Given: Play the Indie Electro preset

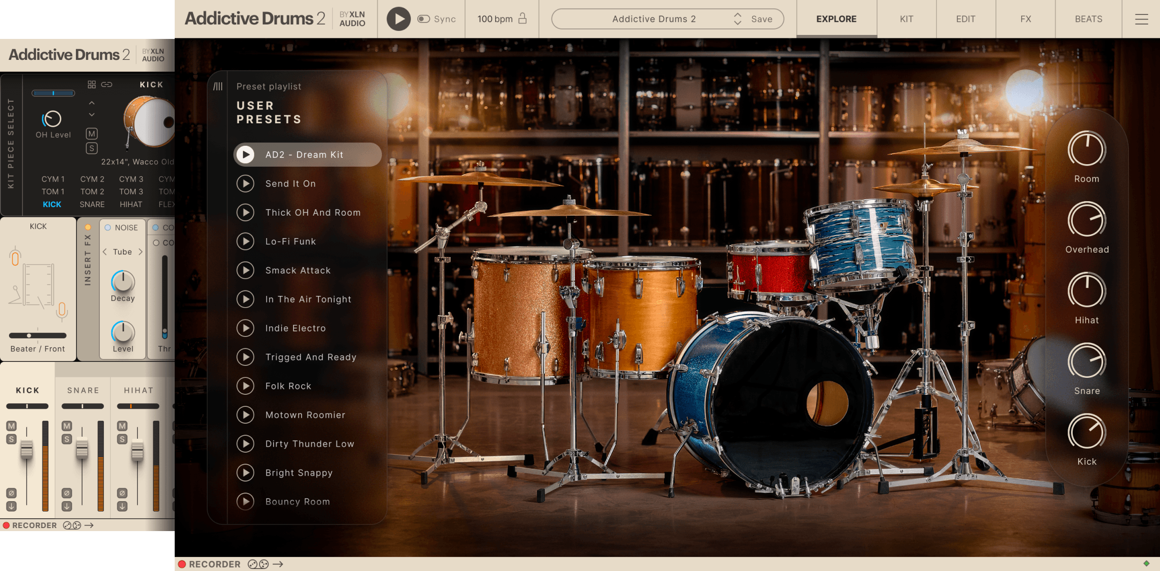Looking at the screenshot, I should coord(245,328).
